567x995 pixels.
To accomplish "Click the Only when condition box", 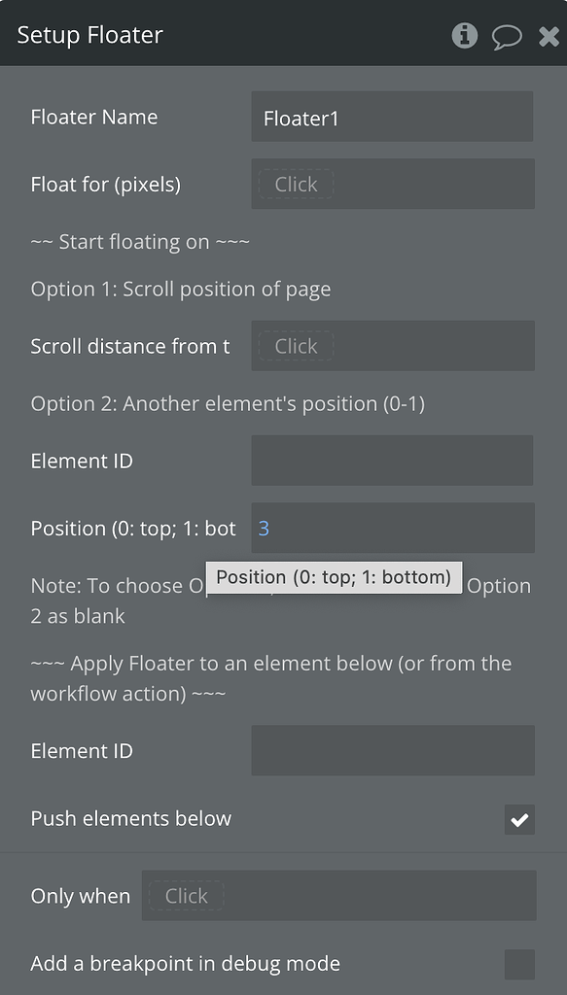I will click(339, 896).
